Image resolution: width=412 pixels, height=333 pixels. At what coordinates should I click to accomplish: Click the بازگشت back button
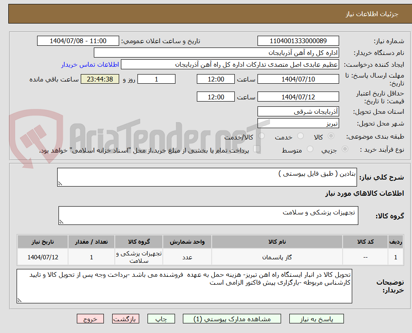pos(125,319)
